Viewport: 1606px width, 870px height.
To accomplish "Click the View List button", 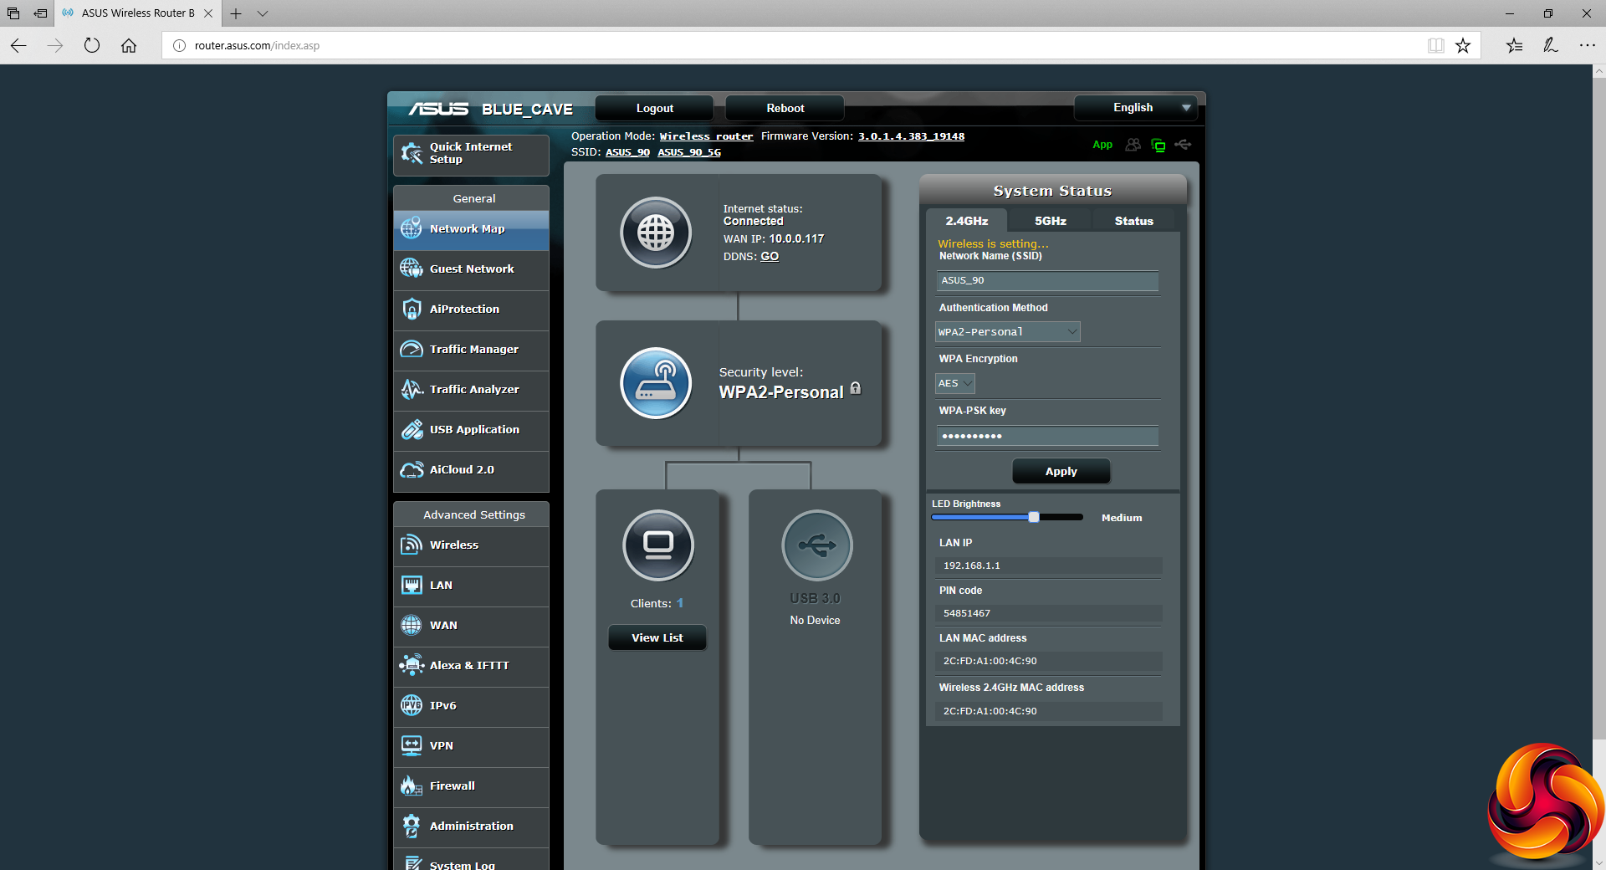I will pyautogui.click(x=657, y=637).
